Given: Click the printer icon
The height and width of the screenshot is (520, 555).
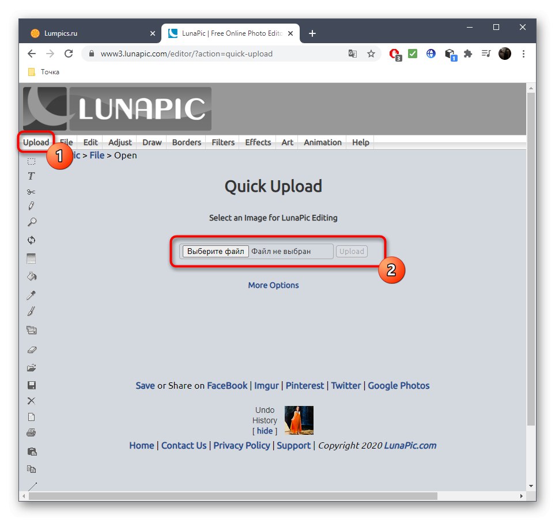Looking at the screenshot, I should [31, 432].
